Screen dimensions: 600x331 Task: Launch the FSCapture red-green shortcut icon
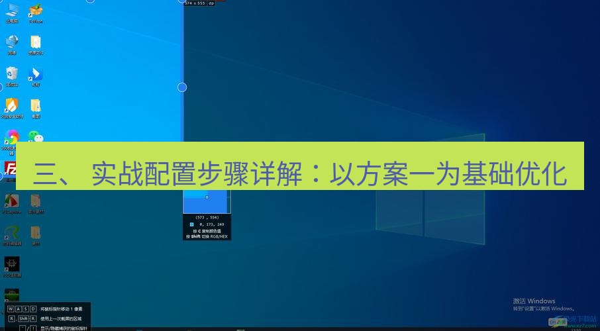[x=12, y=204]
